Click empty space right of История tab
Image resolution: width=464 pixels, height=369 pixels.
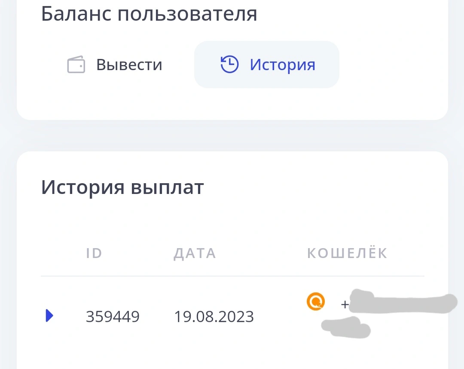coord(391,64)
